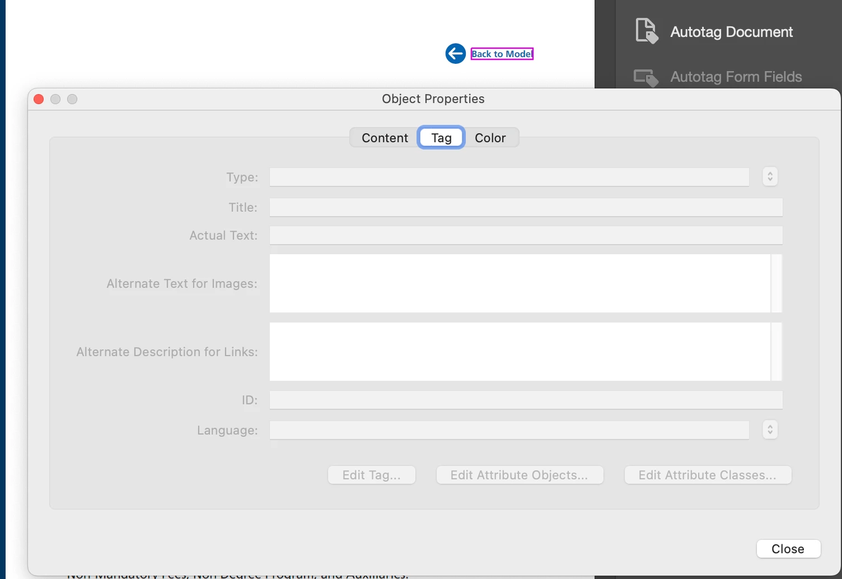The image size is (842, 579).
Task: Focus the Alternate Text for Images box
Action: point(520,283)
